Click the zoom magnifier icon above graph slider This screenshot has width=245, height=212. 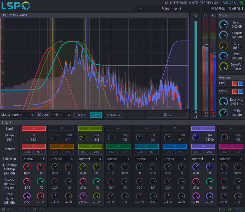[195, 15]
